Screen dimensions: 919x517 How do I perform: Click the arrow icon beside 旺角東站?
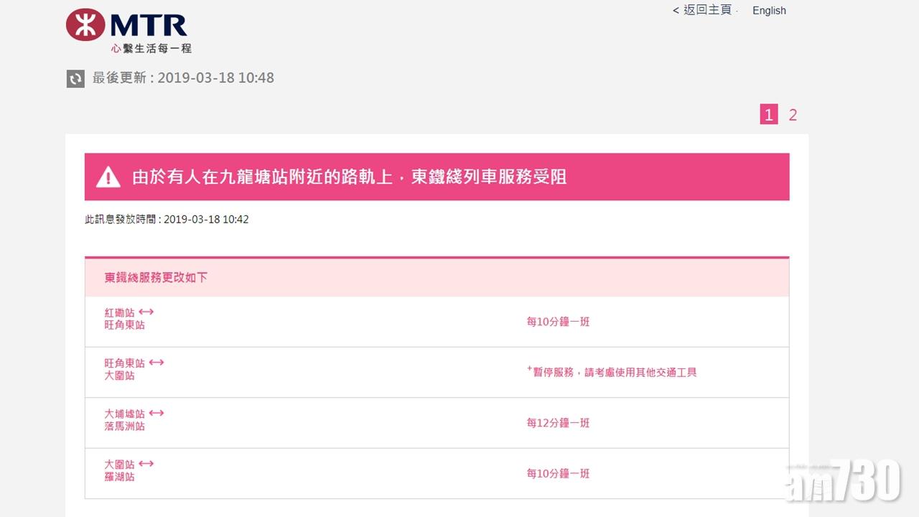(x=156, y=363)
